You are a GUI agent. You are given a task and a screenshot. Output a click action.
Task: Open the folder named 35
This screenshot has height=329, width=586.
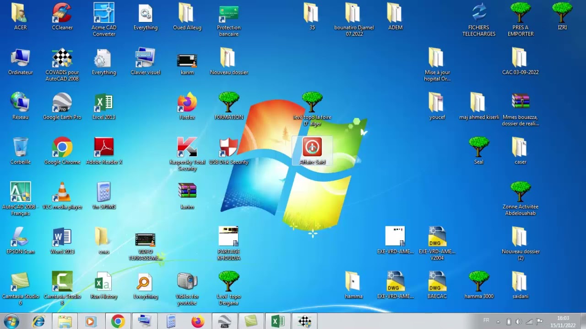pos(312,17)
